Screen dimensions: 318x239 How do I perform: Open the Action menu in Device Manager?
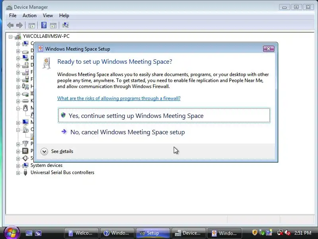(29, 16)
